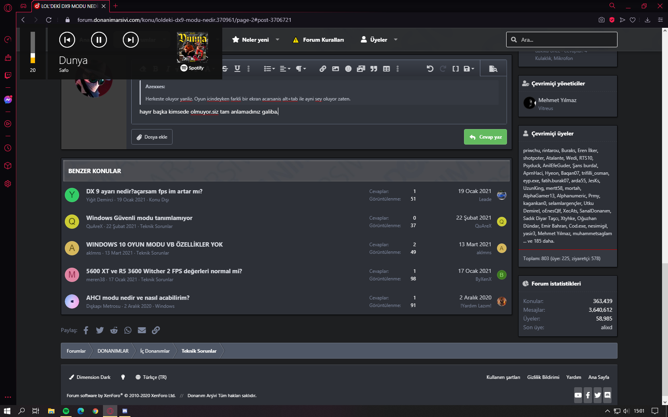Skip to previous track in media popup

point(67,40)
